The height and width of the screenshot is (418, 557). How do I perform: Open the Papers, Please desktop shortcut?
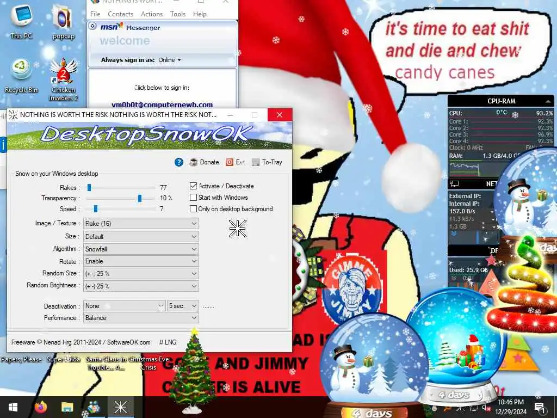pos(21,359)
